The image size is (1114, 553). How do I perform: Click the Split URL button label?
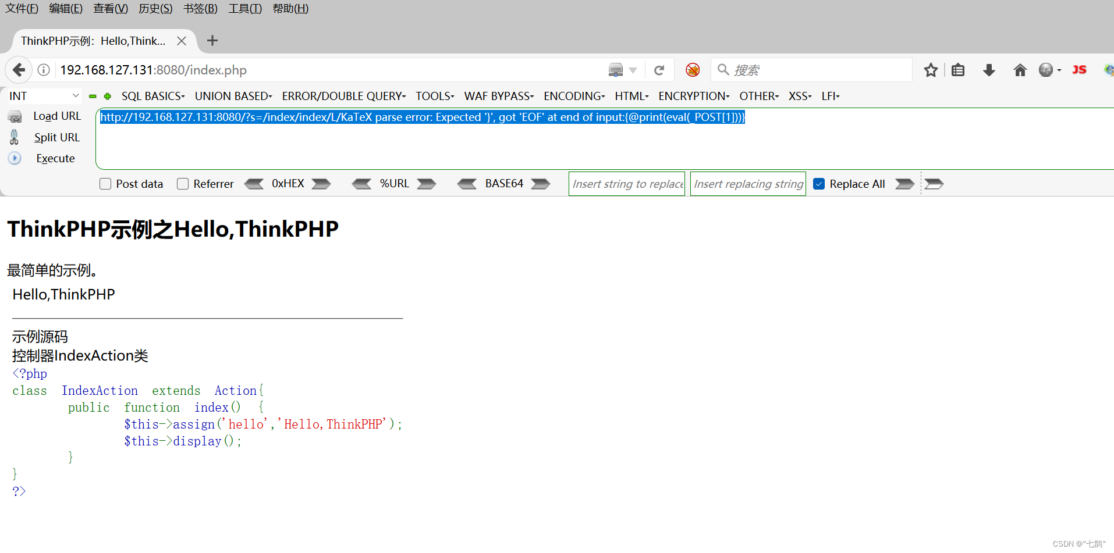[x=57, y=138]
